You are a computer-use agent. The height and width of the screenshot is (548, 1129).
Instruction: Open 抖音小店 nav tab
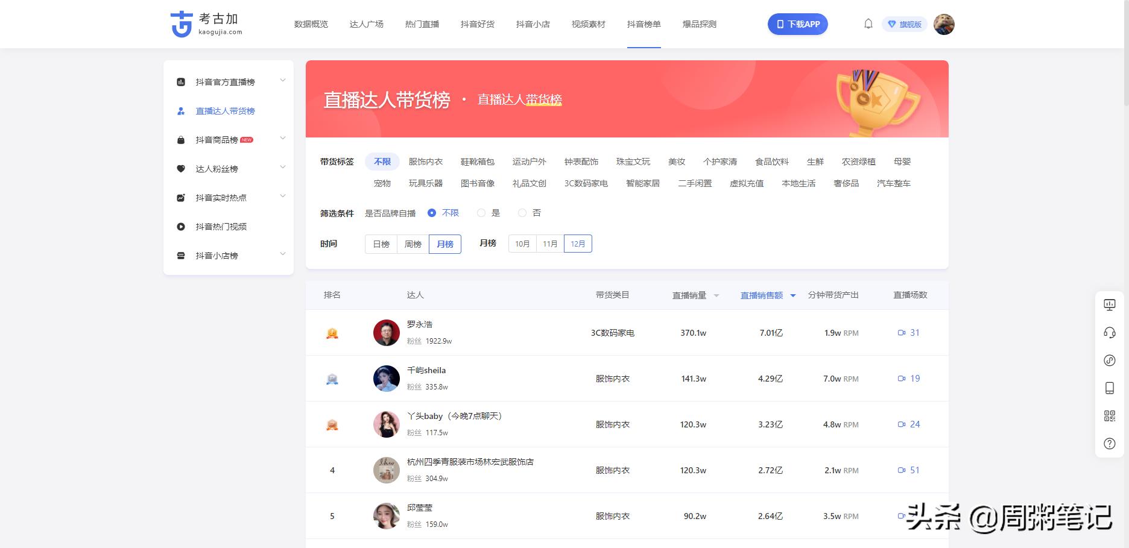(533, 24)
